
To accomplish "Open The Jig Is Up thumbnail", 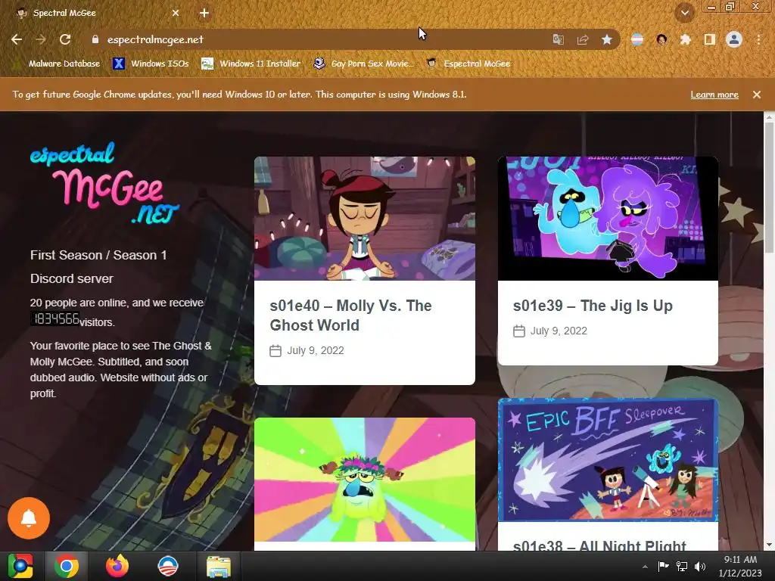I will click(608, 219).
